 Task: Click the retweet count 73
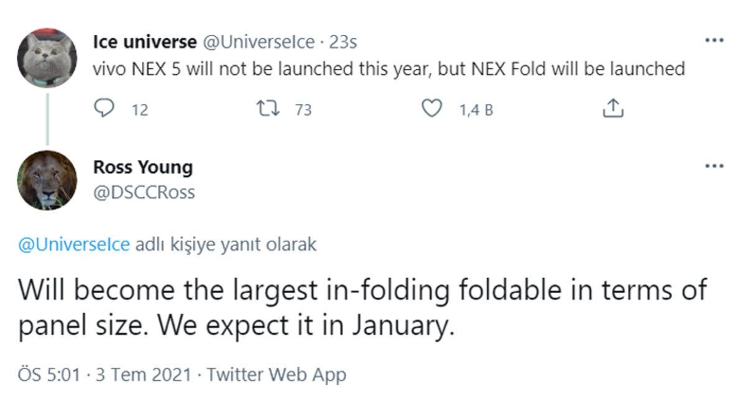coord(303,110)
